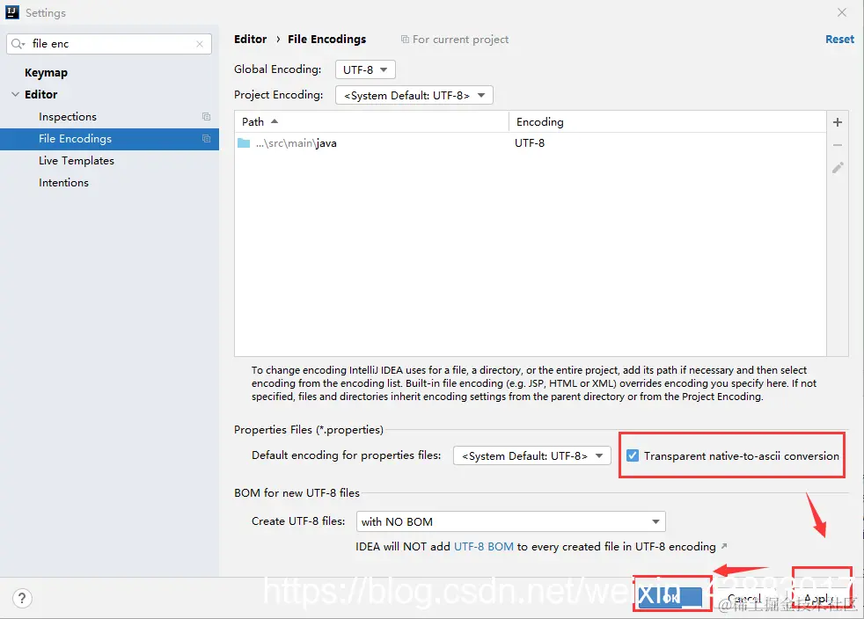Screen dimensions: 864x619
Task: Click the IntelliJ logo in title bar
Action: [12, 12]
